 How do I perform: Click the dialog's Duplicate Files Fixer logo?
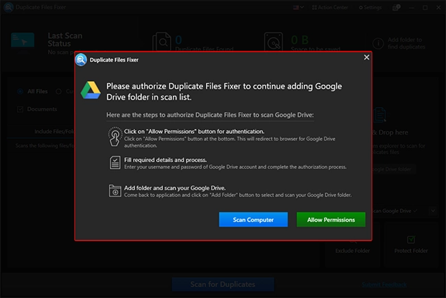click(81, 60)
